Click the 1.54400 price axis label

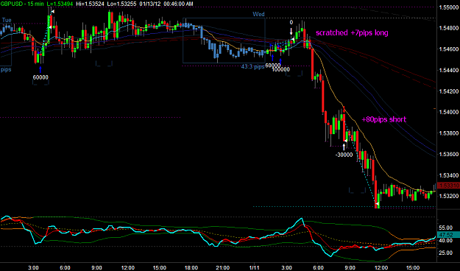tap(449, 70)
